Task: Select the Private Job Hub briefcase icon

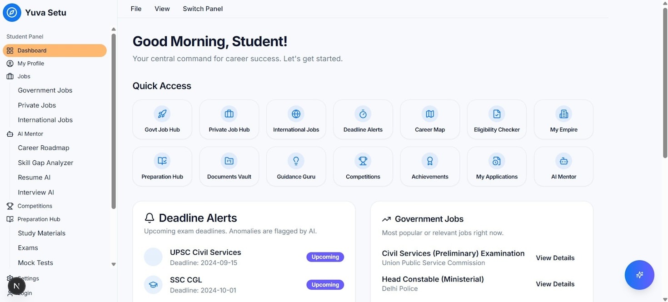Action: pos(229,114)
